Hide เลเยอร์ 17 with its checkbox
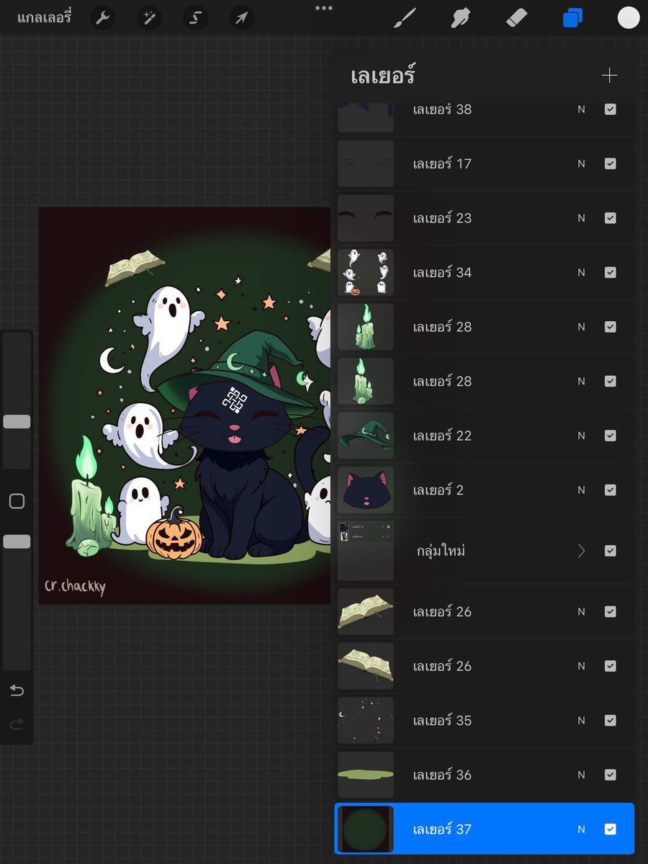Screen dimensions: 648x864 coord(610,164)
